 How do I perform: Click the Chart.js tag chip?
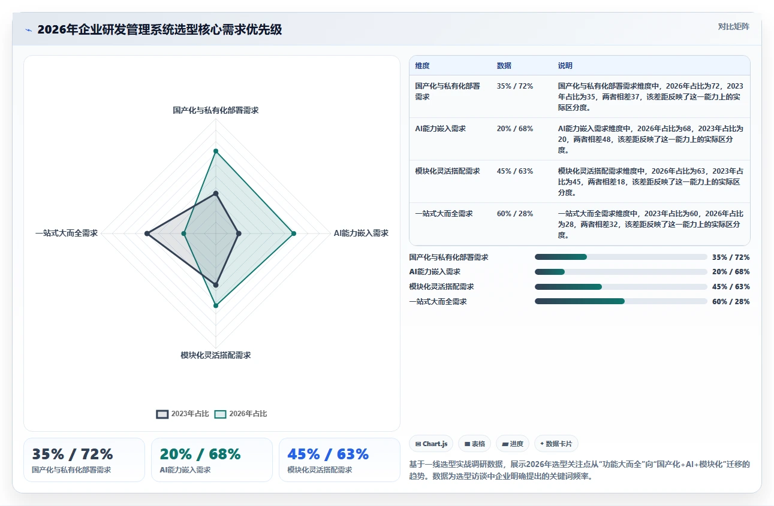click(431, 444)
